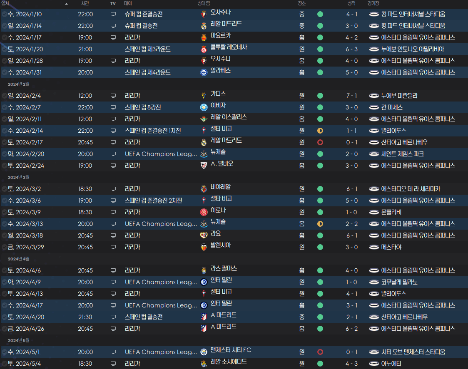Click the 알라베스 club badge
The width and height of the screenshot is (468, 369).
click(x=204, y=72)
